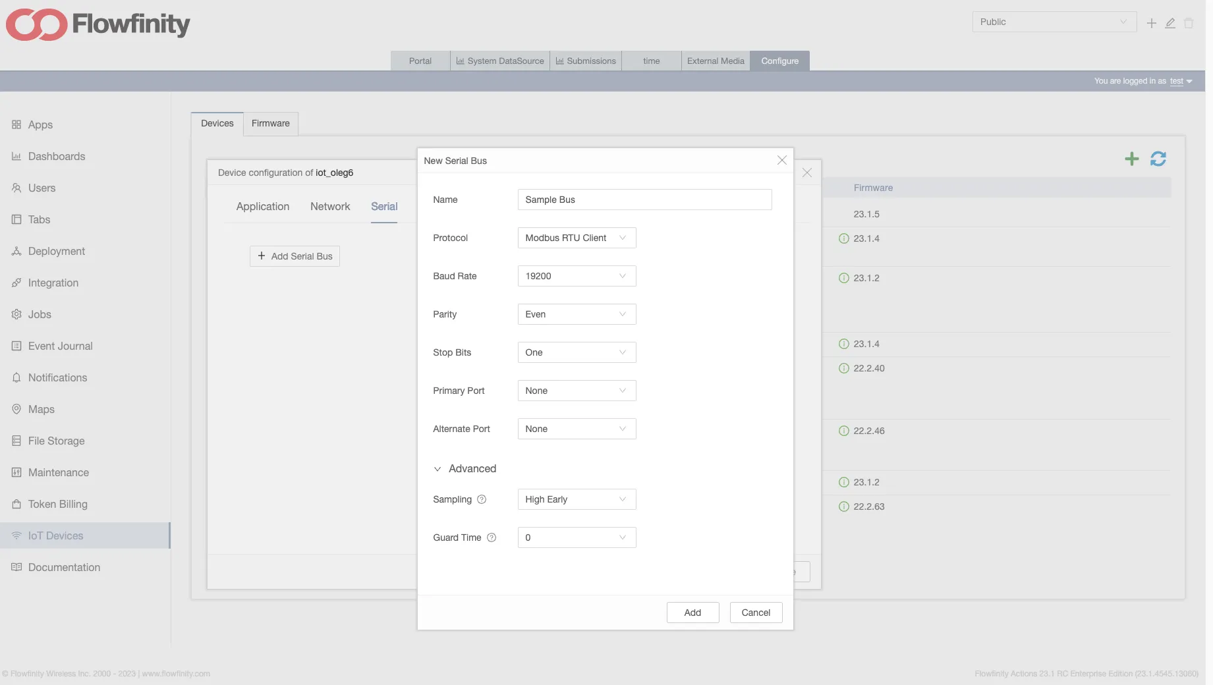Click the Sampling help question icon

click(482, 499)
